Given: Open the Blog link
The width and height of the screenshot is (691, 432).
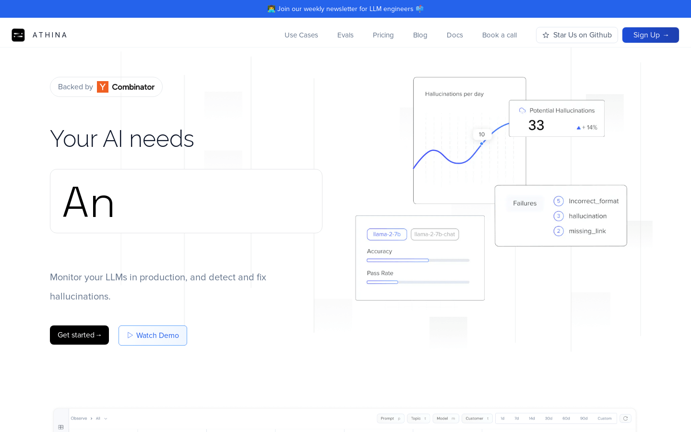Looking at the screenshot, I should (420, 35).
